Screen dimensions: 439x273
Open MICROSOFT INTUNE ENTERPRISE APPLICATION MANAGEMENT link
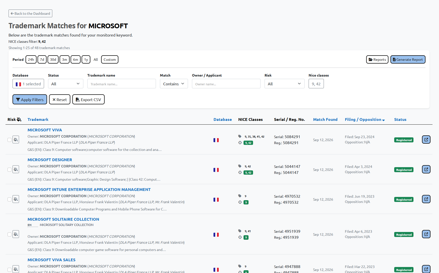point(89,189)
